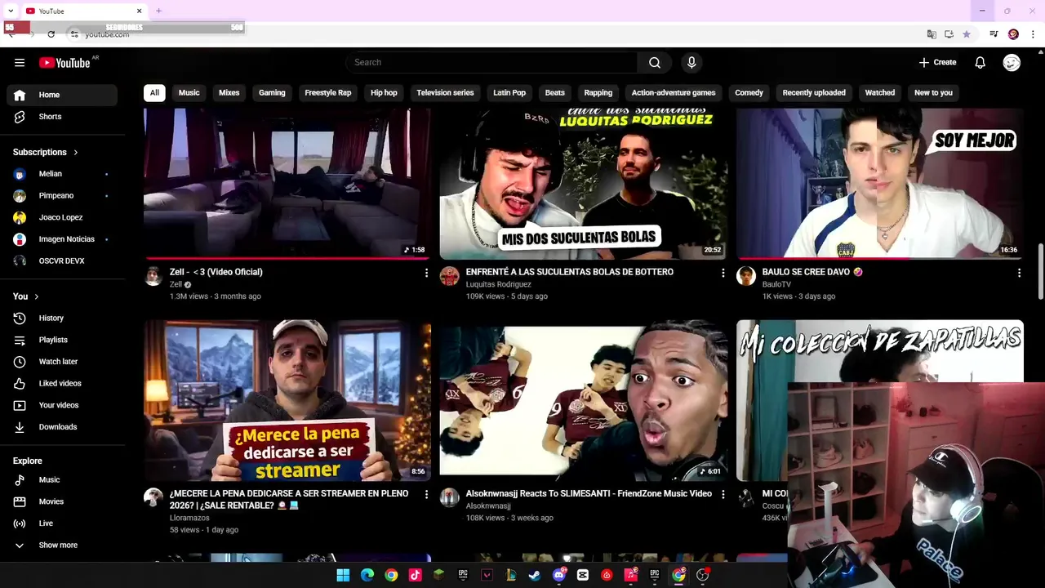This screenshot has height=588, width=1045.
Task: Click BauloTV channel avatar
Action: (x=746, y=276)
